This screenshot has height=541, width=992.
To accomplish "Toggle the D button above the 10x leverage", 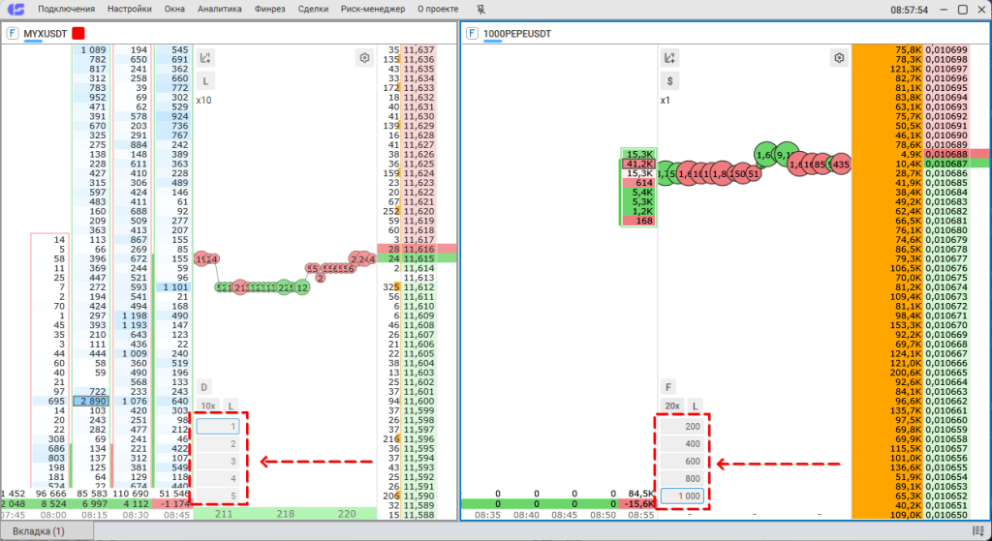I will pos(204,387).
